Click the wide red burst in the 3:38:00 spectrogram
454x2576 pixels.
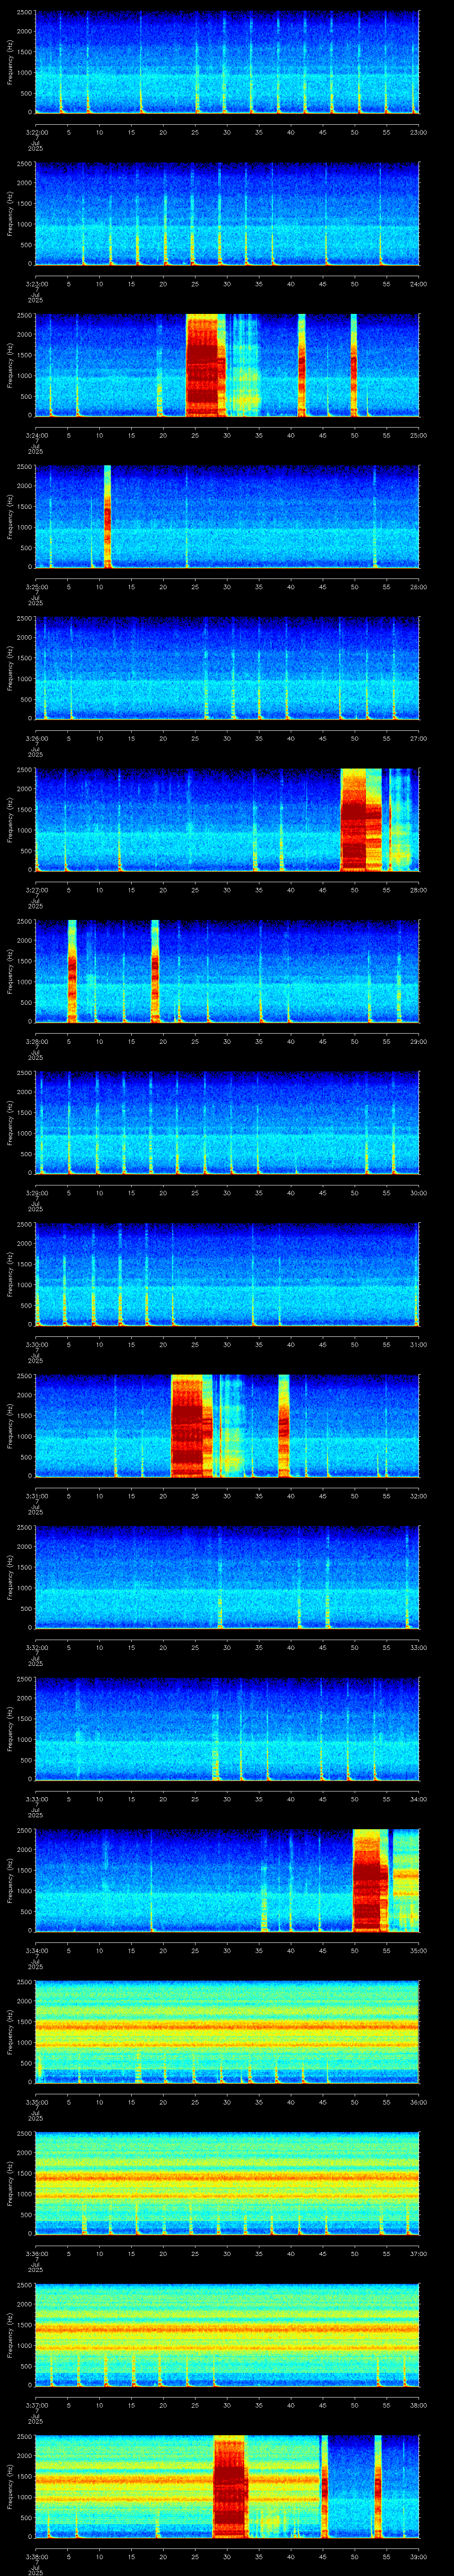(230, 2485)
